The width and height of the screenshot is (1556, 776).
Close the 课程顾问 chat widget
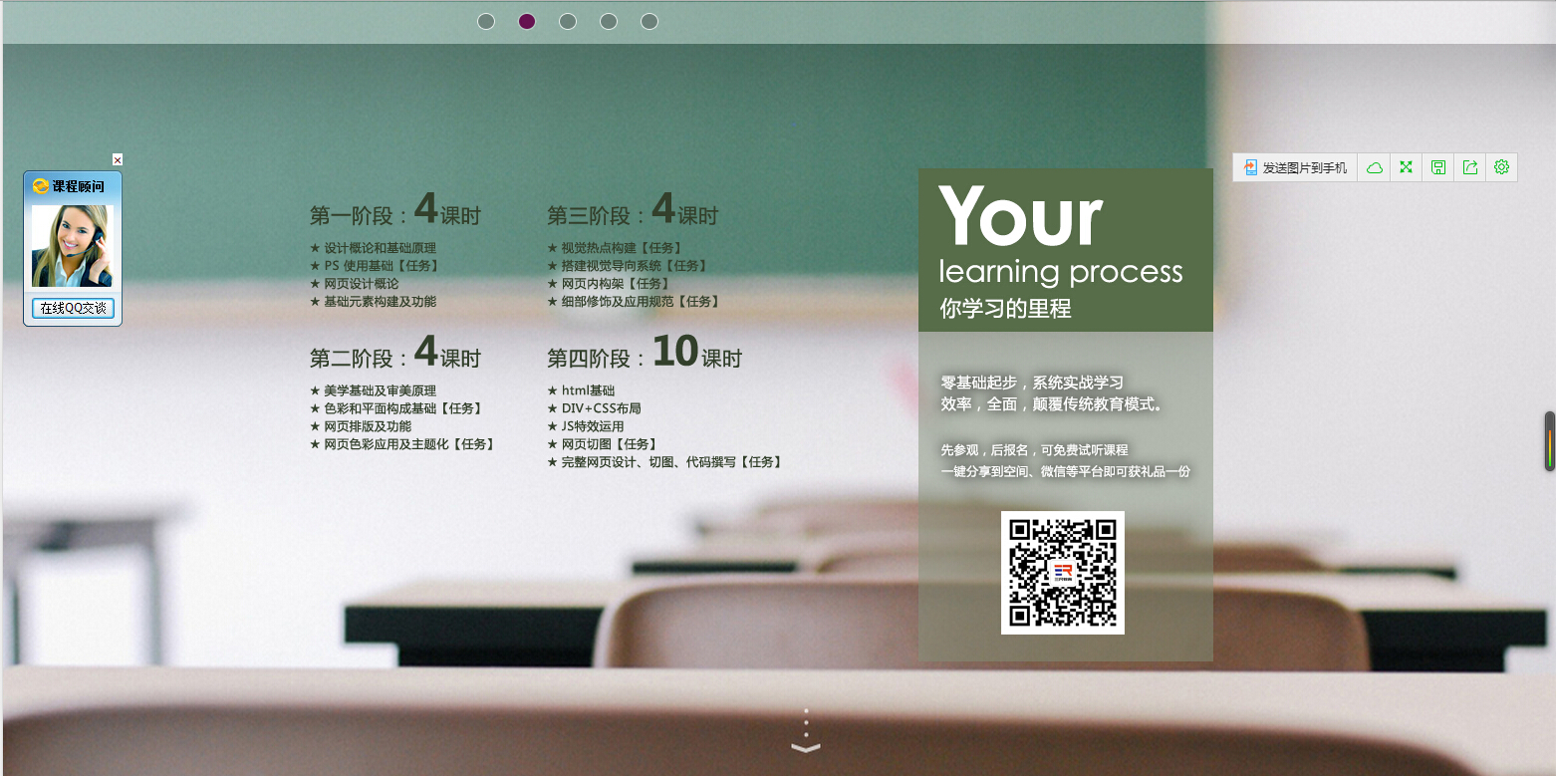click(x=118, y=159)
